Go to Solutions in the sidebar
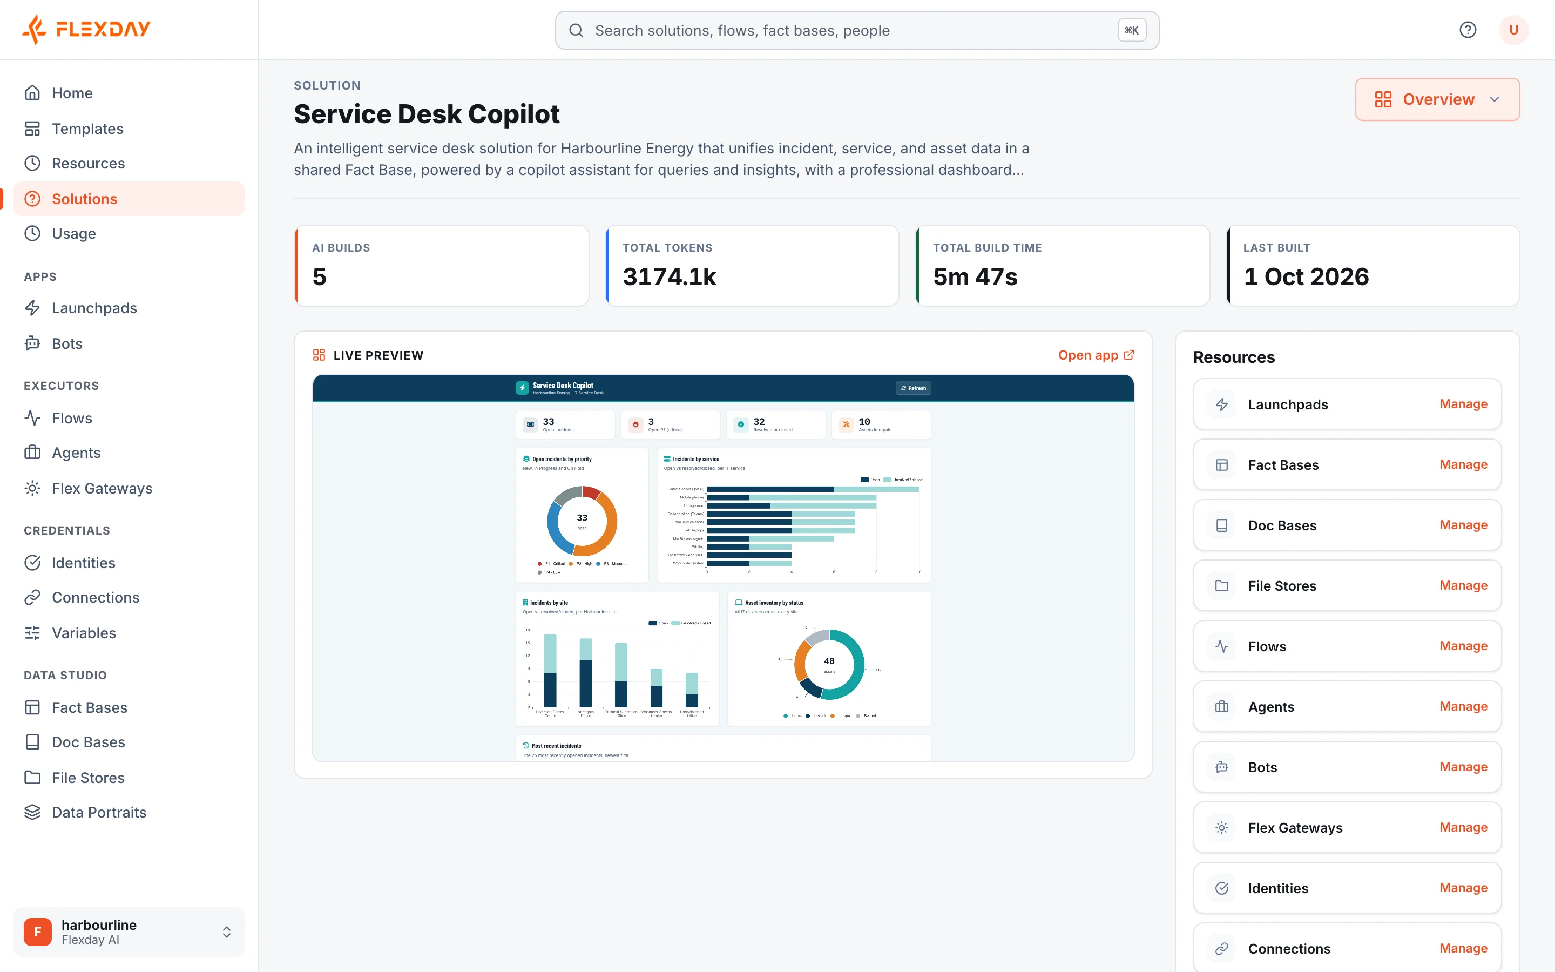 (129, 199)
